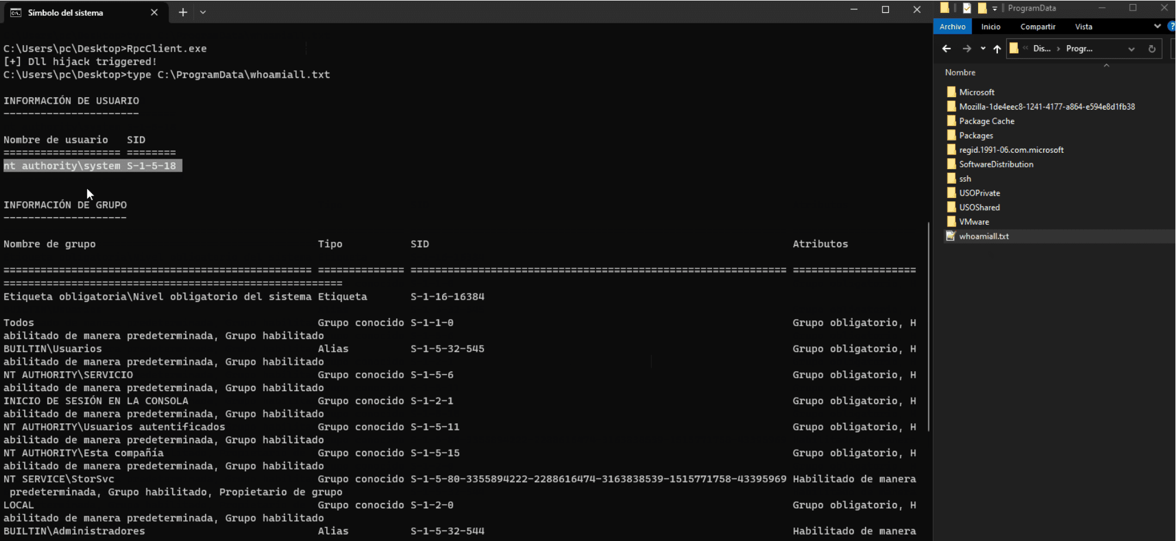Click the 'Dis...' breadcrumb in address bar
Viewport: 1176px width, 541px height.
(1041, 49)
